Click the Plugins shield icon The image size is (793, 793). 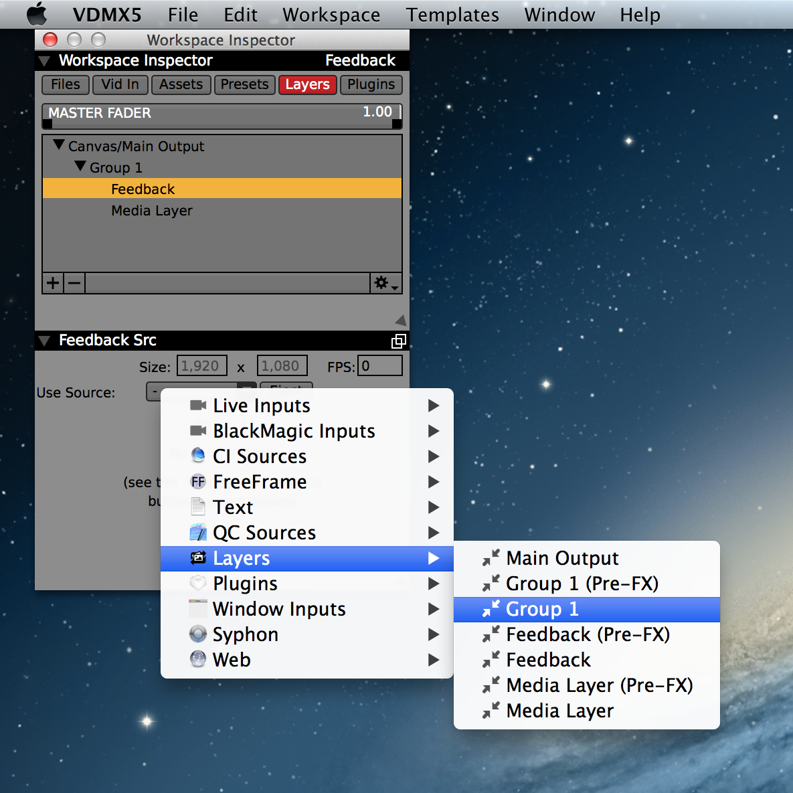tap(197, 583)
